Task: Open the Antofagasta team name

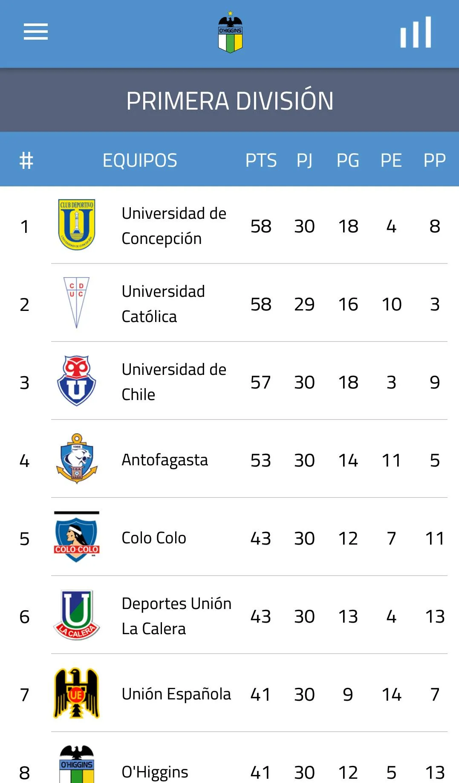Action: tap(165, 460)
